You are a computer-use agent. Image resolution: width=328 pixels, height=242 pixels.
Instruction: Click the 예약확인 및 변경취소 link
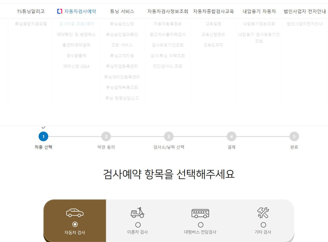pos(77,34)
